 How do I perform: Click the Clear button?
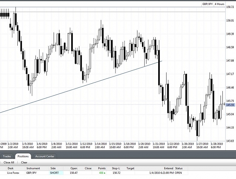point(24,162)
